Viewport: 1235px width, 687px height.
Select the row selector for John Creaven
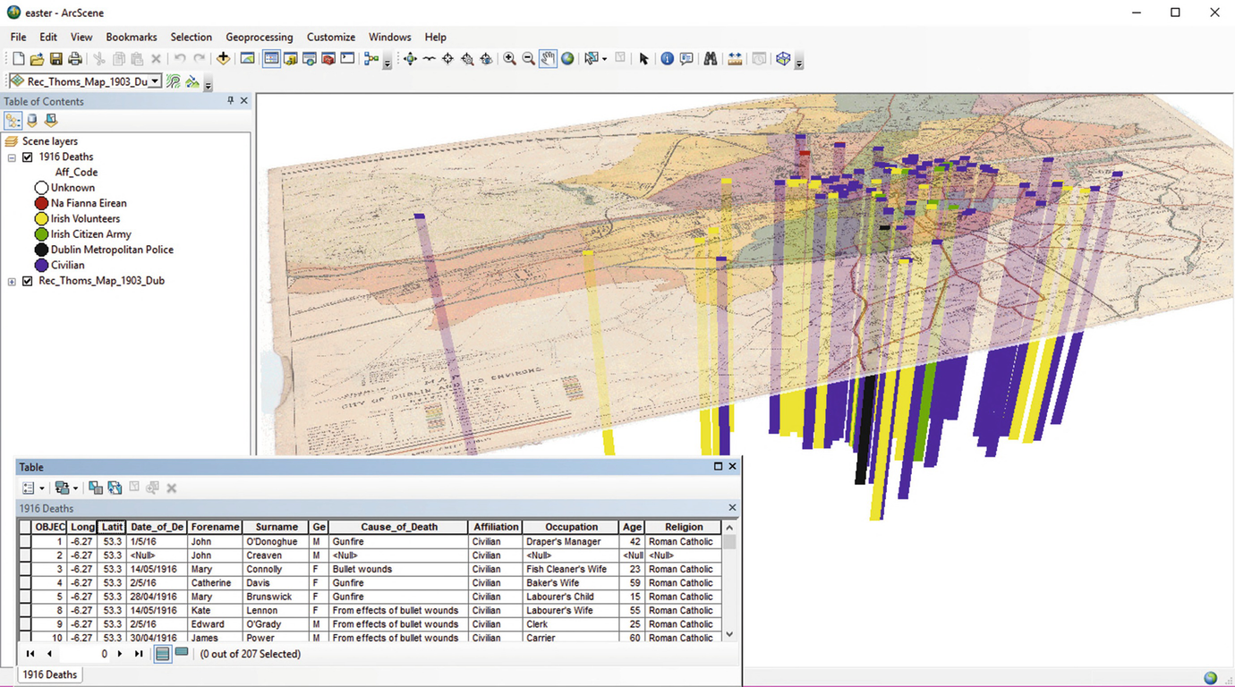(x=25, y=556)
